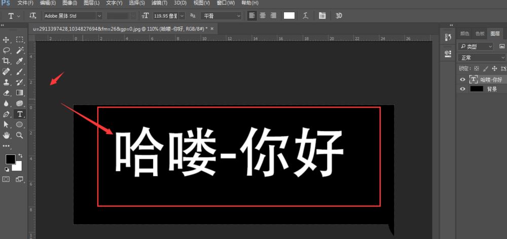Select the Gradient tool

pyautogui.click(x=20, y=93)
